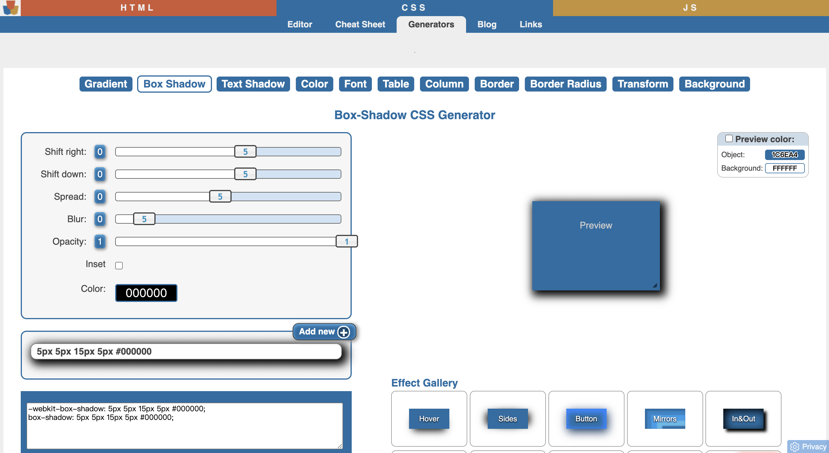Apply the In&Out gallery effect
The width and height of the screenshot is (829, 453).
743,418
